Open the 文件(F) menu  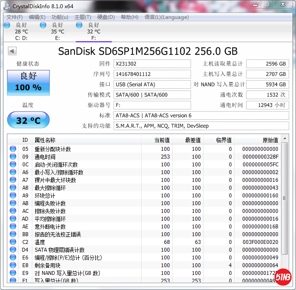click(15, 17)
